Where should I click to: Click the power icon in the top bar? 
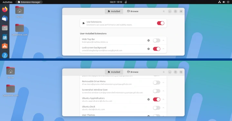[228, 2]
